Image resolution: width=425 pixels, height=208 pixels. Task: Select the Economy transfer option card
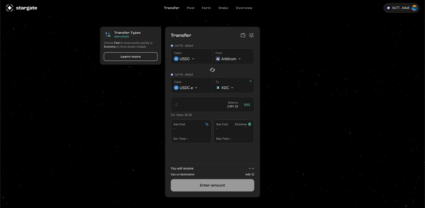(234, 131)
